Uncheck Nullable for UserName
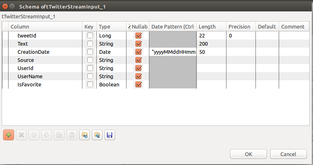Screen dimensions: 313x165 138,76
